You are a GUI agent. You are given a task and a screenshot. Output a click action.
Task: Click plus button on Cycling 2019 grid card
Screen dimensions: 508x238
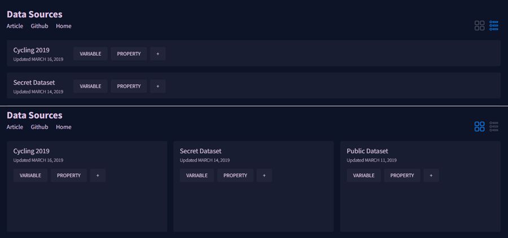pyautogui.click(x=98, y=175)
